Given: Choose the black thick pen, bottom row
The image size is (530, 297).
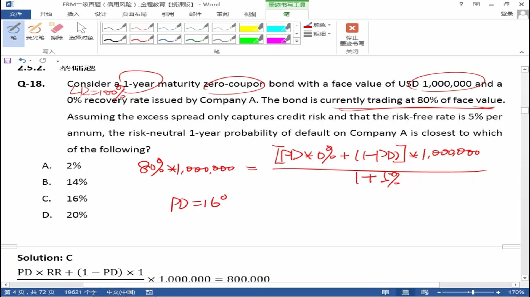Looking at the screenshot, I should pyautogui.click(x=114, y=39).
